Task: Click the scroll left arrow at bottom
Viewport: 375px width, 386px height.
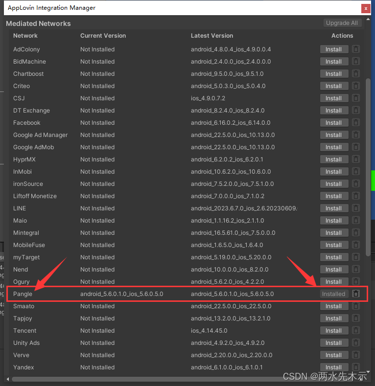Action: click(8, 379)
